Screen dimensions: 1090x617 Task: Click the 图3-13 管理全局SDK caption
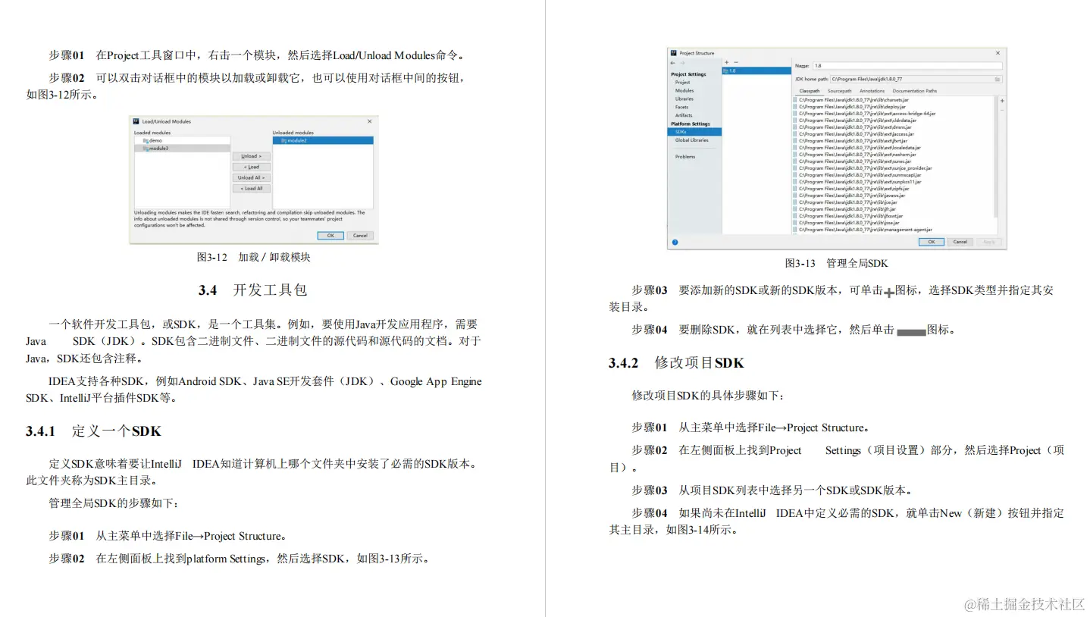[836, 264]
